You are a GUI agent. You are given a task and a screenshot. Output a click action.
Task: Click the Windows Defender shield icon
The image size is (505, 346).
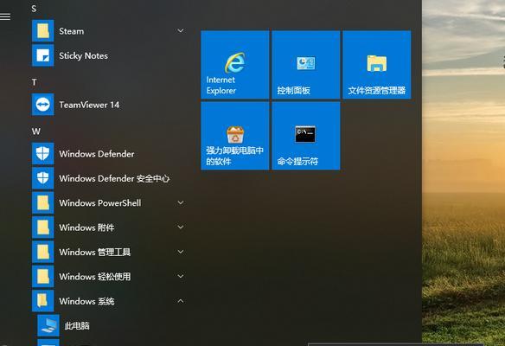[43, 154]
